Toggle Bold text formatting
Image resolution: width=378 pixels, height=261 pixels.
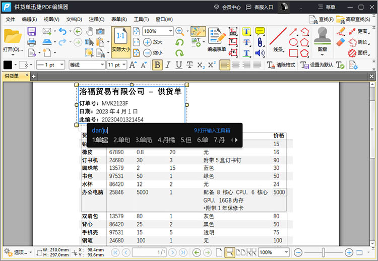click(x=157, y=65)
